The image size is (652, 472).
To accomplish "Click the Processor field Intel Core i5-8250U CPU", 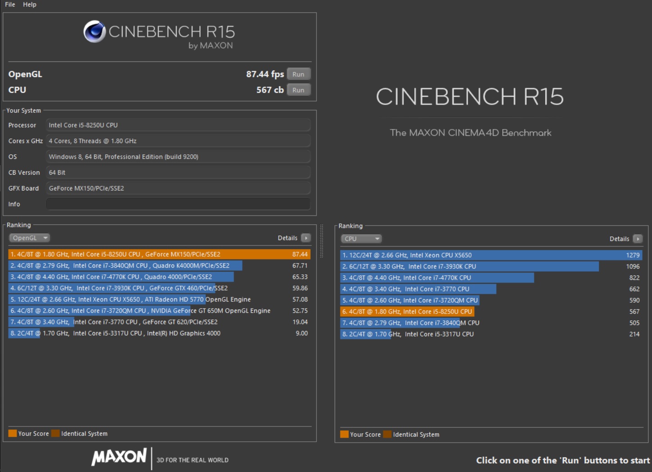I will click(x=178, y=125).
